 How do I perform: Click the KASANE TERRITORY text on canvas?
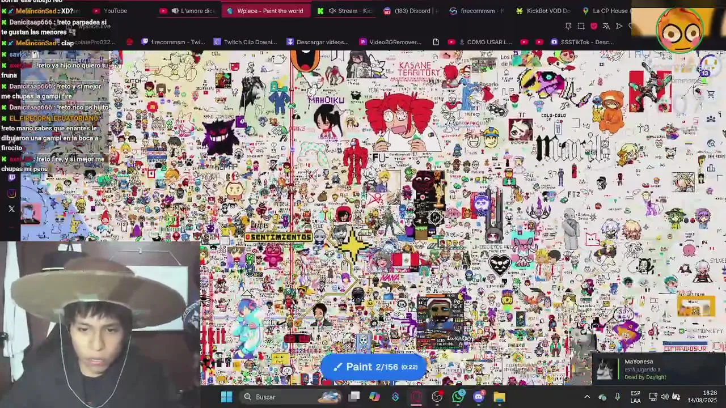pyautogui.click(x=420, y=69)
